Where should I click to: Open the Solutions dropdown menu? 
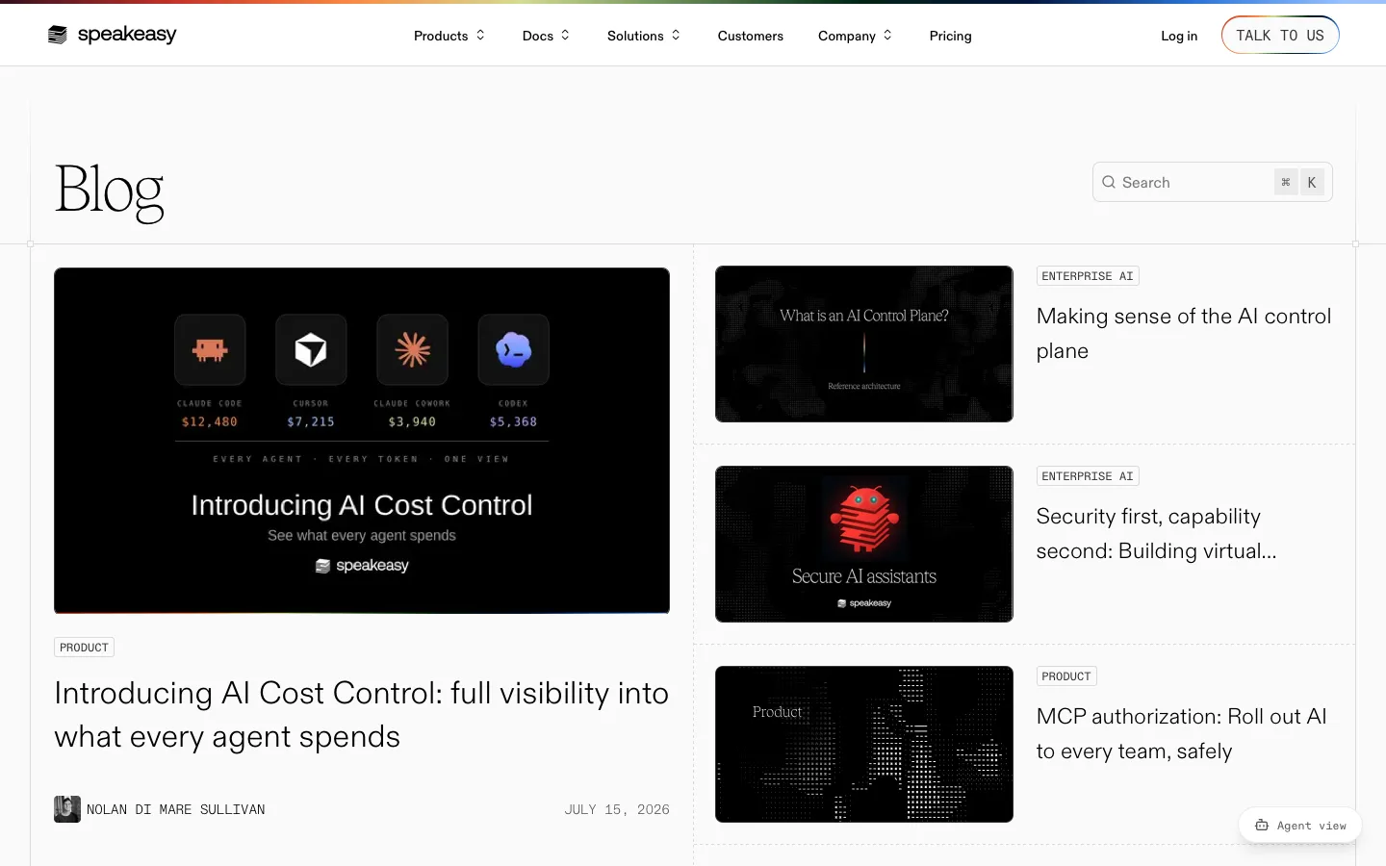click(x=644, y=36)
